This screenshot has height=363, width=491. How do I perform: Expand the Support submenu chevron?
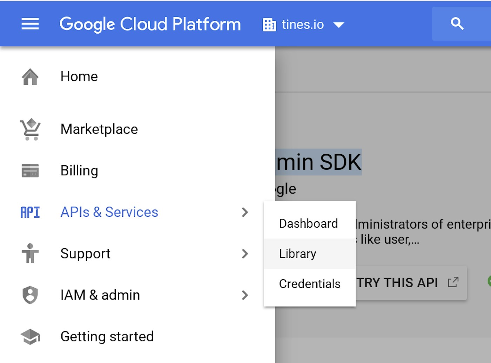click(245, 254)
